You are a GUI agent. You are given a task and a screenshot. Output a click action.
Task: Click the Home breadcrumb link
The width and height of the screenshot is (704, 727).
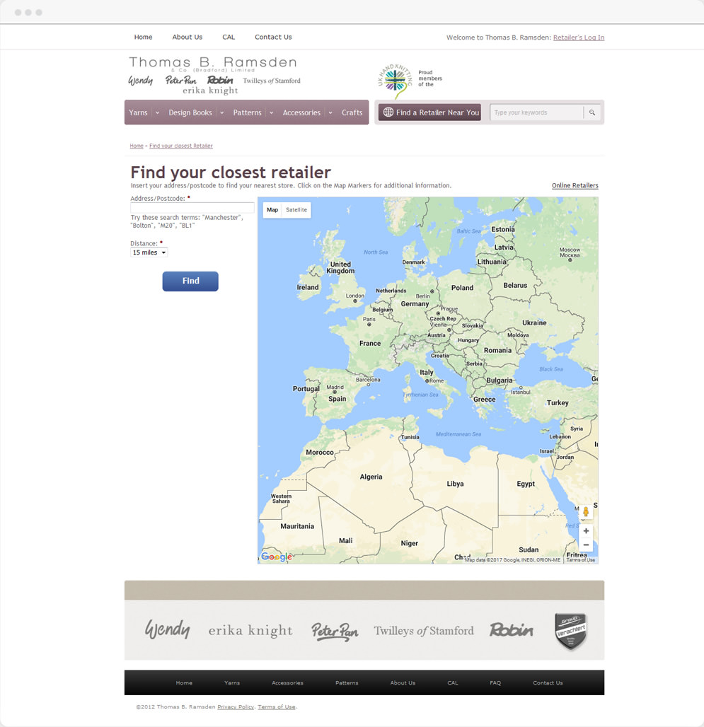[137, 146]
